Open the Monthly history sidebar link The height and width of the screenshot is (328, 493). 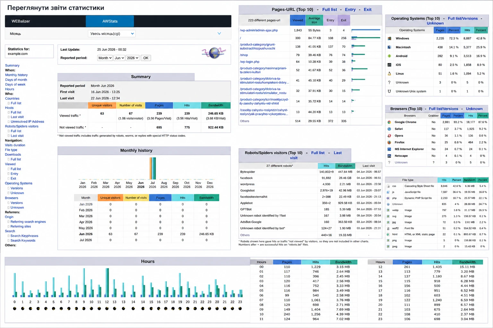pyautogui.click(x=16, y=75)
